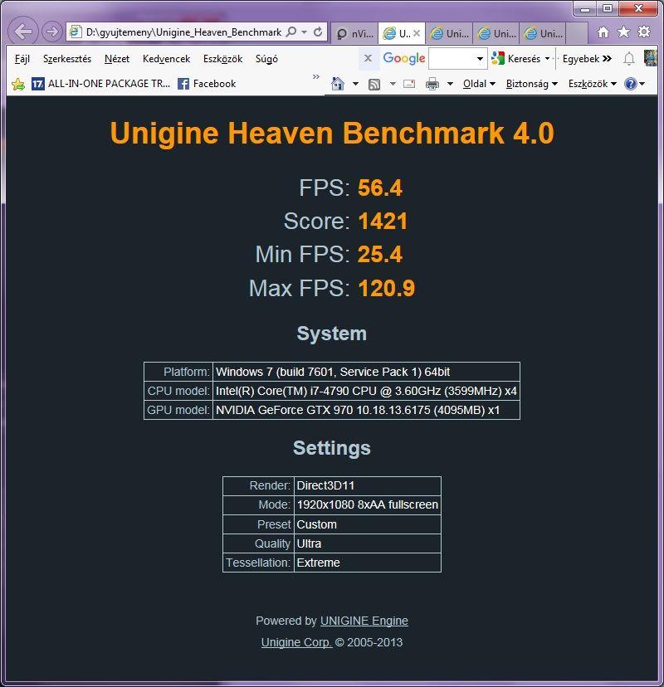The height and width of the screenshot is (687, 664).
Task: Expand favorites bar overflow chevron
Action: [316, 76]
